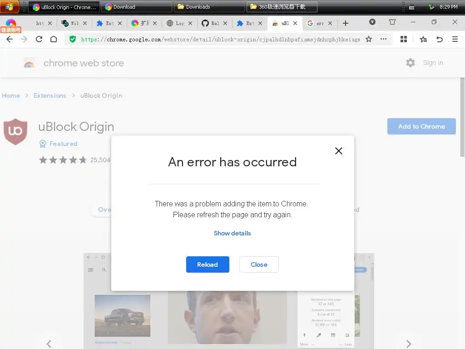The height and width of the screenshot is (349, 465).
Task: Close the active uBl tab
Action: click(x=295, y=23)
